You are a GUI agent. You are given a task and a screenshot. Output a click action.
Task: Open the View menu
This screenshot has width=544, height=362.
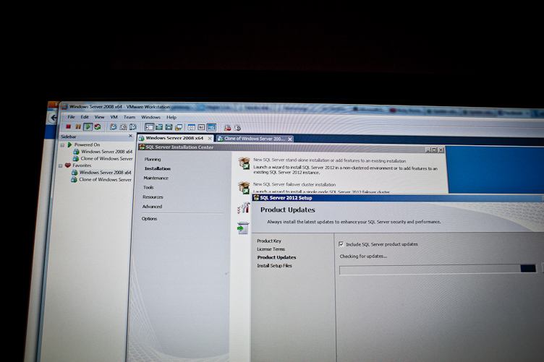pos(99,117)
